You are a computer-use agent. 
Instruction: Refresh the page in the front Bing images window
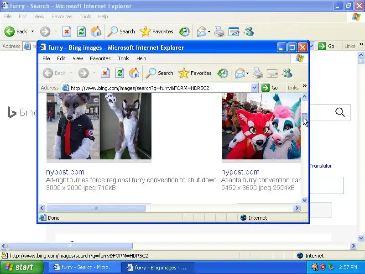pos(120,73)
